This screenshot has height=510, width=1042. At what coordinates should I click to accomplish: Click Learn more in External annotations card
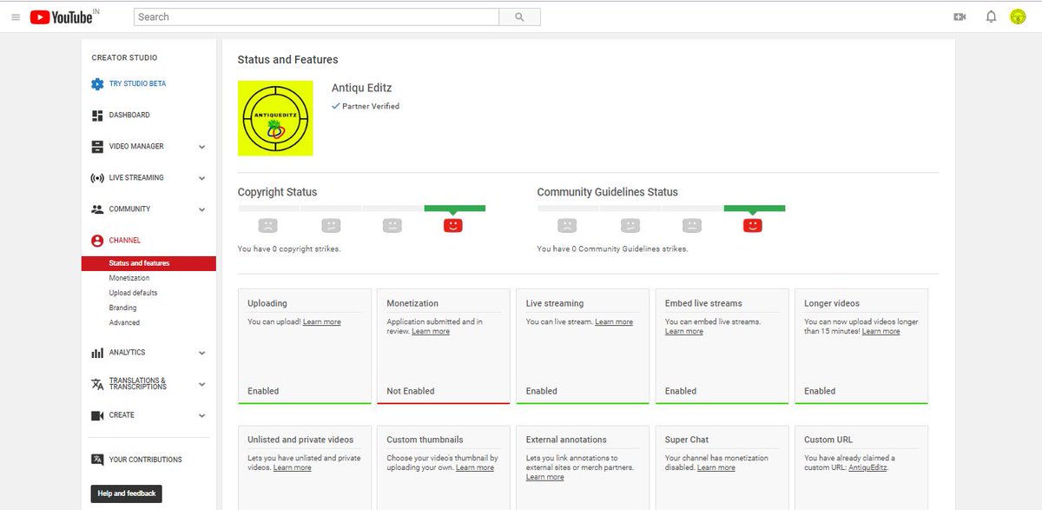545,478
